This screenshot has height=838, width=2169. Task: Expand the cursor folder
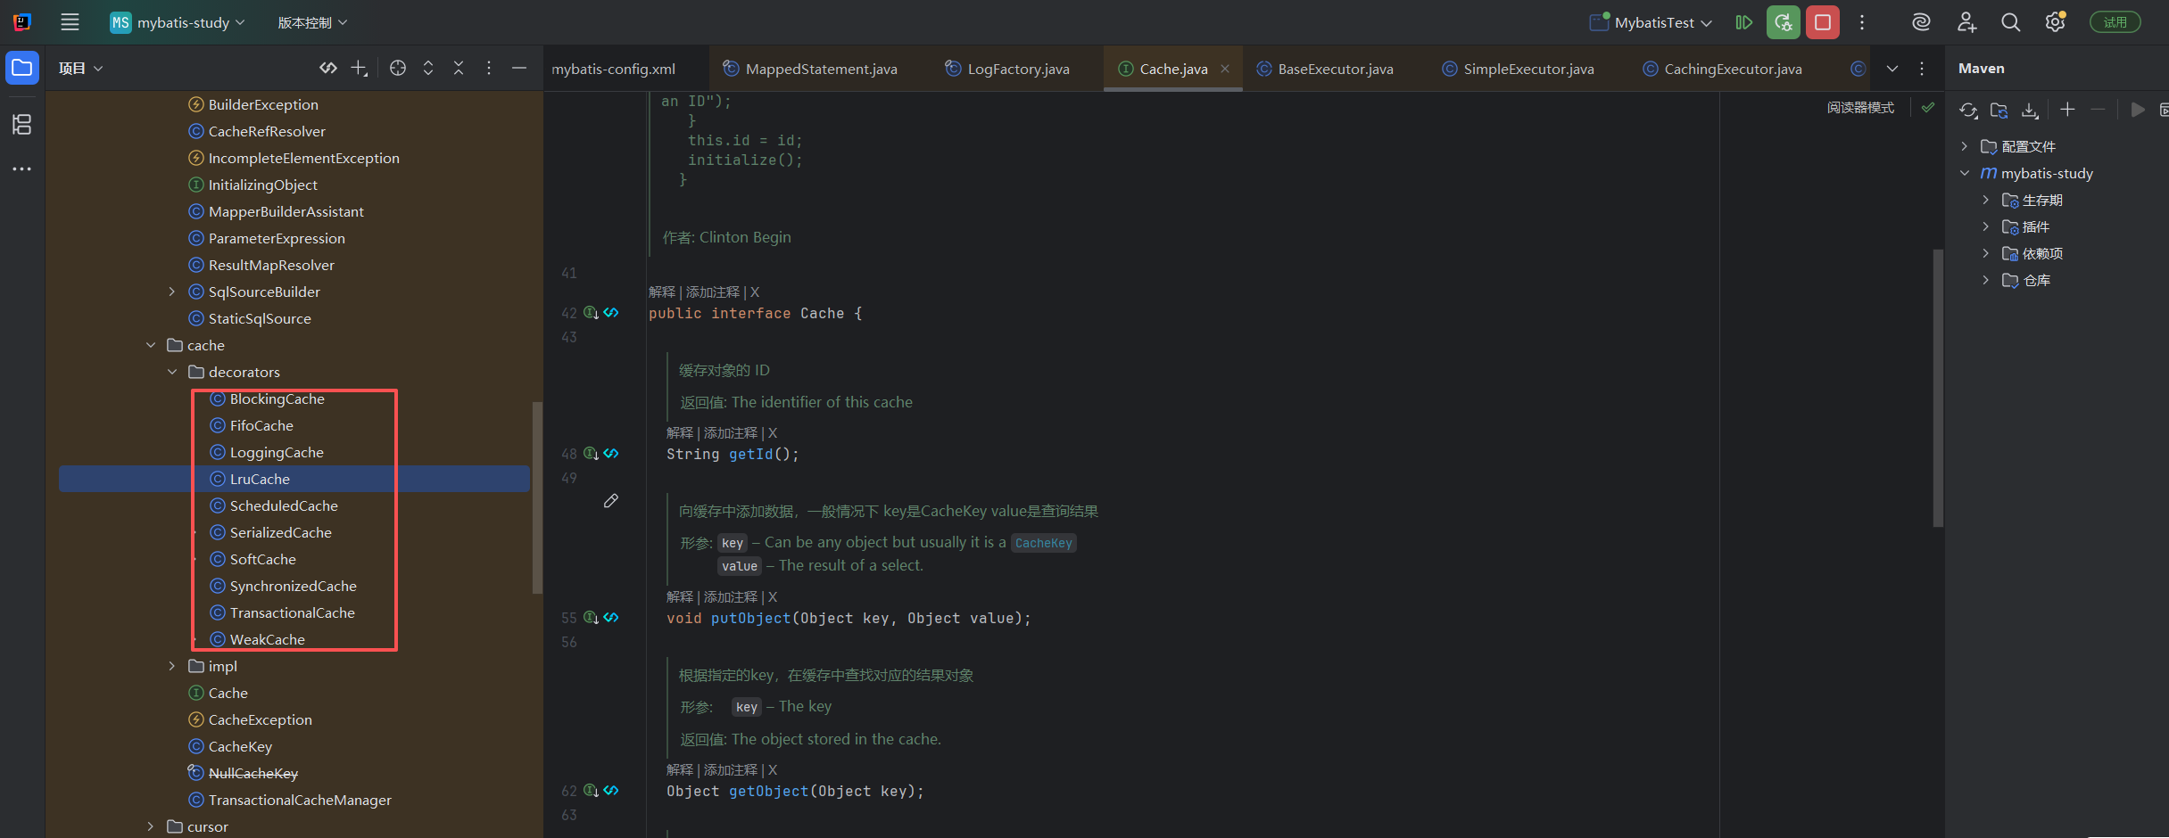[x=151, y=826]
